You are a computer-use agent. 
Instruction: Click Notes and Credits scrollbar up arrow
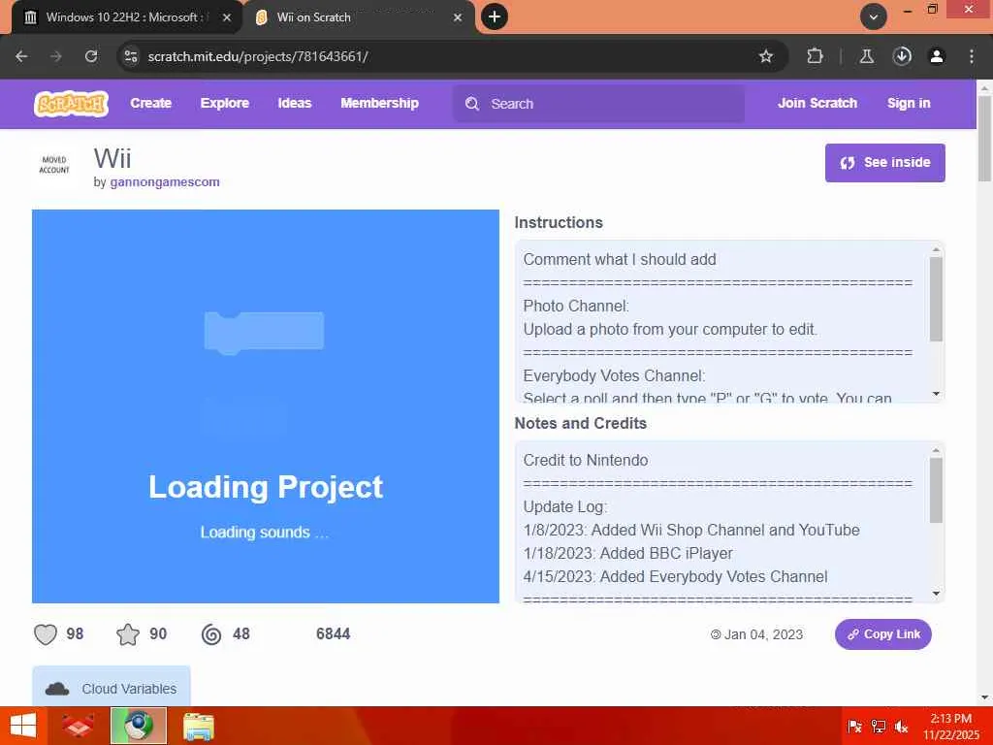click(x=936, y=450)
